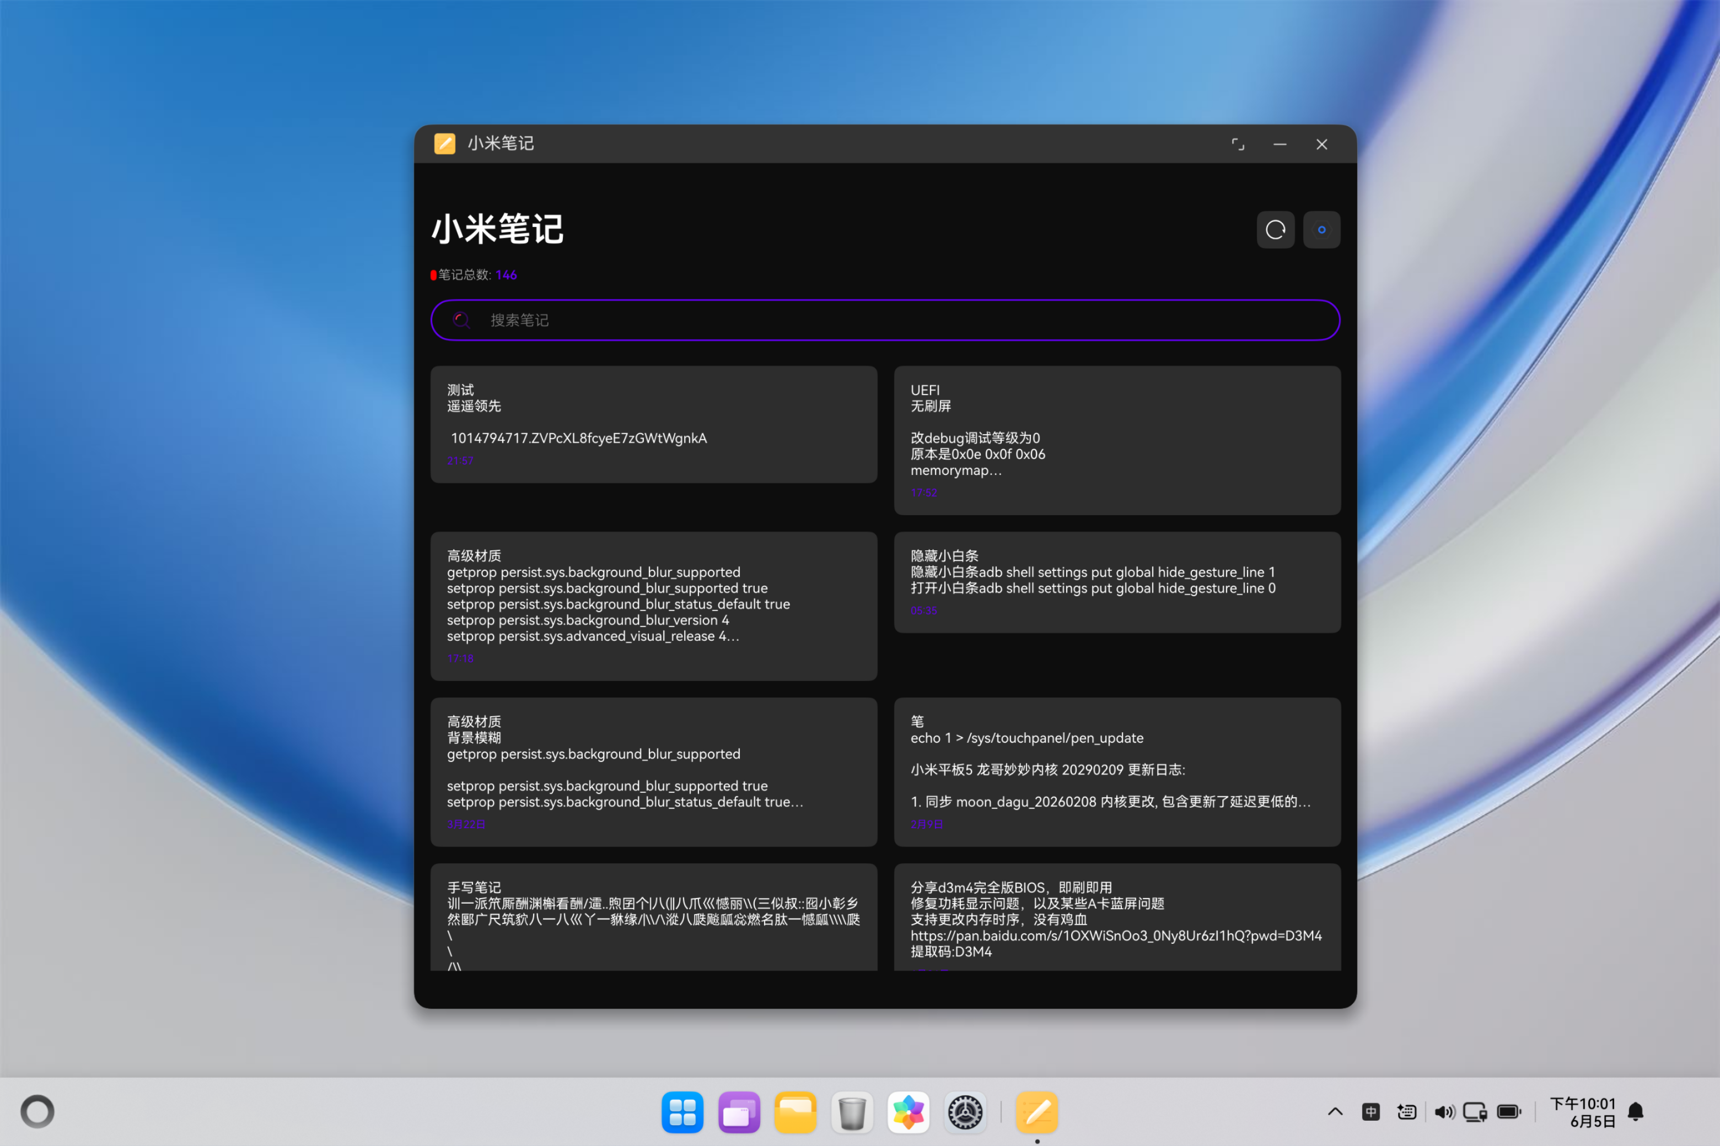Click the notes pencil app in dock
Screen dimensions: 1720x1146
[x=1037, y=1112]
